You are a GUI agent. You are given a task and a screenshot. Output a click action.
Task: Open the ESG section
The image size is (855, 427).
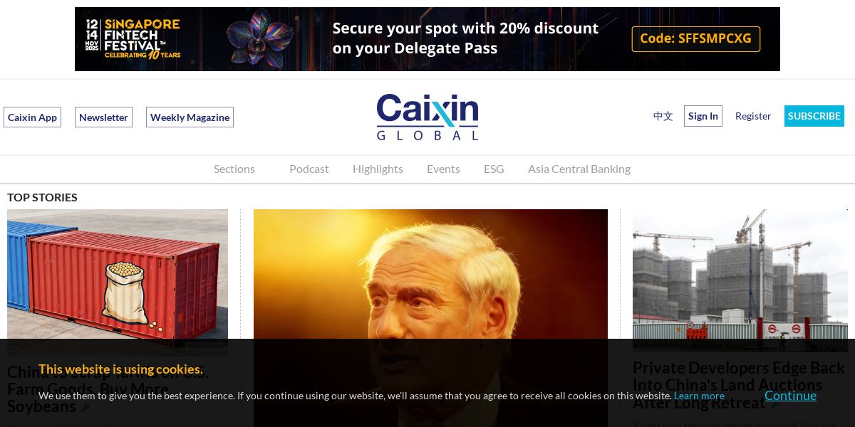tap(494, 169)
